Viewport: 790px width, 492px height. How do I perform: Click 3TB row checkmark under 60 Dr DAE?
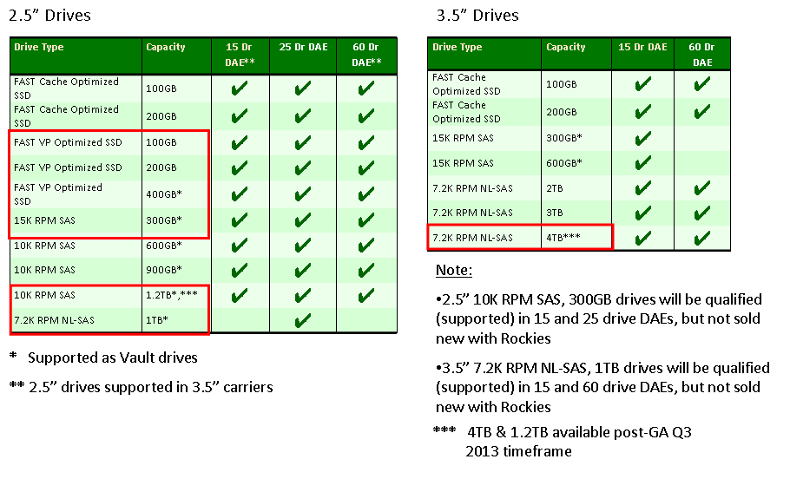pos(702,213)
